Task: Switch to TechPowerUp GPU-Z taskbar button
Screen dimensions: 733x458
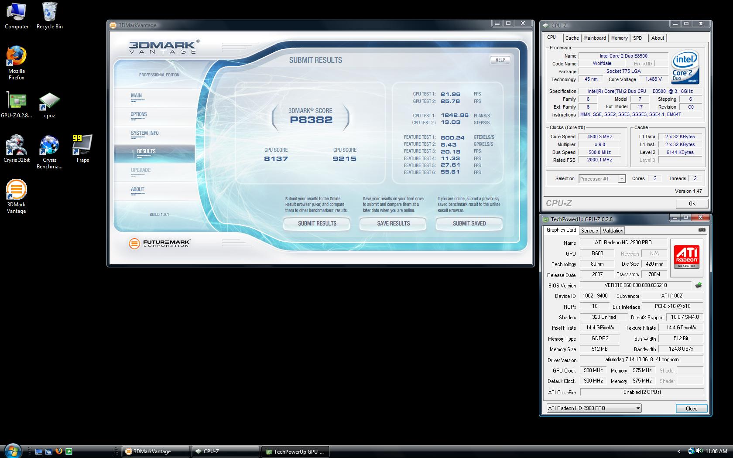Action: pos(295,451)
